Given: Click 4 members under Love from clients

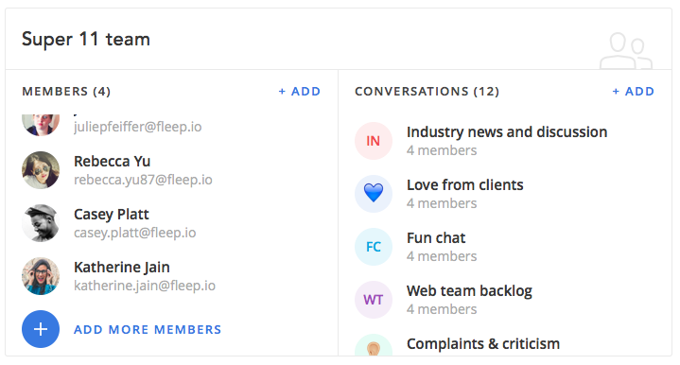Looking at the screenshot, I should tap(442, 203).
